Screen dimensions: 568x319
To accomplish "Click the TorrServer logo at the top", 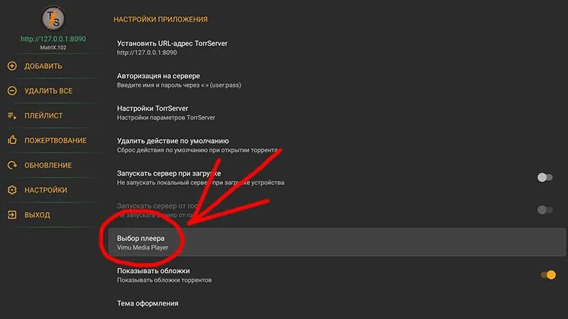I will click(x=53, y=18).
